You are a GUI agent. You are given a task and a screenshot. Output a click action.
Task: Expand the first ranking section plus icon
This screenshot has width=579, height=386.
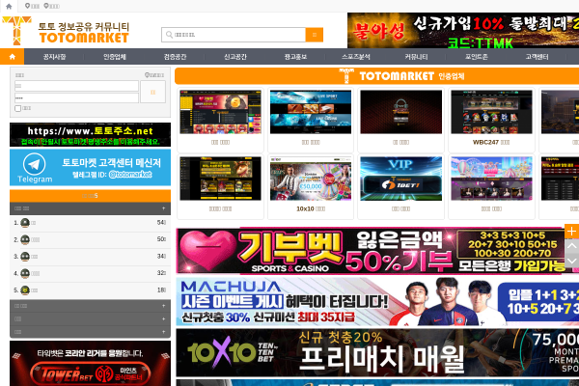click(164, 208)
